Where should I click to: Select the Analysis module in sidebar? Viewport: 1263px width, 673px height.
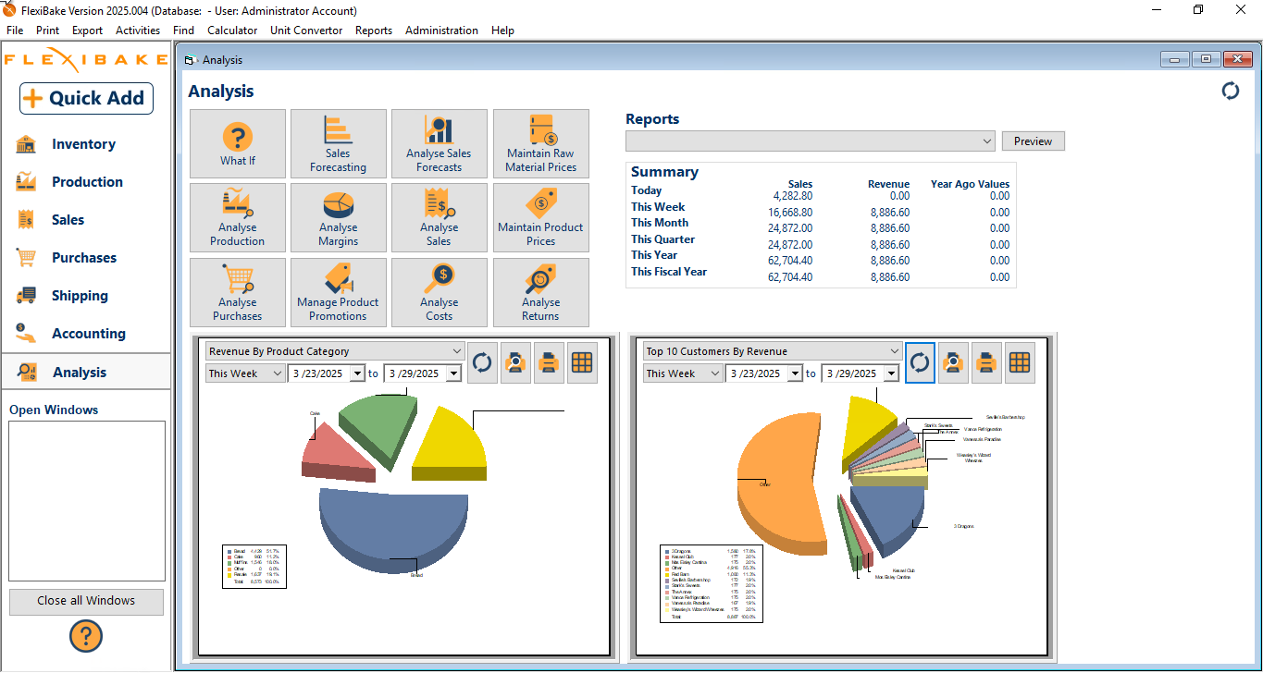86,372
